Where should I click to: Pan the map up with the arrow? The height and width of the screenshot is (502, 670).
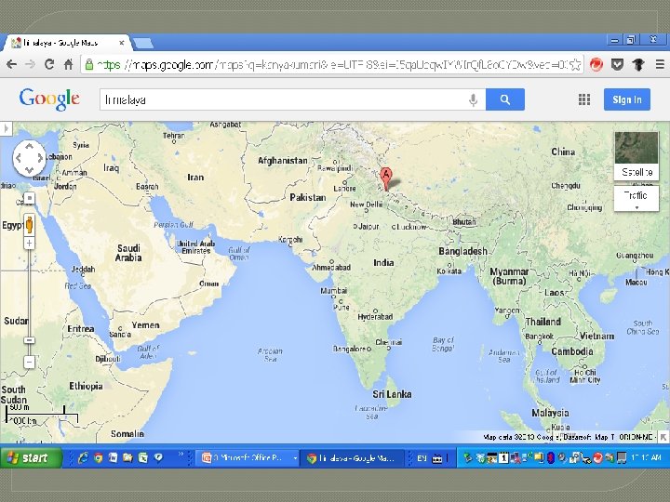29,146
